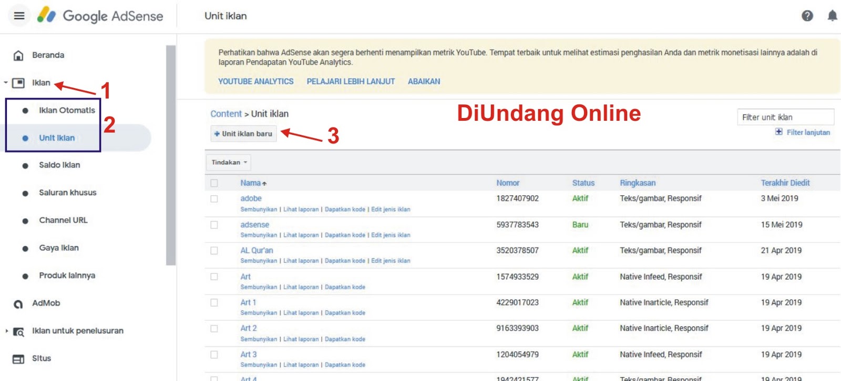The image size is (841, 381).
Task: Click the Iklan ads icon in sidebar
Action: click(18, 83)
